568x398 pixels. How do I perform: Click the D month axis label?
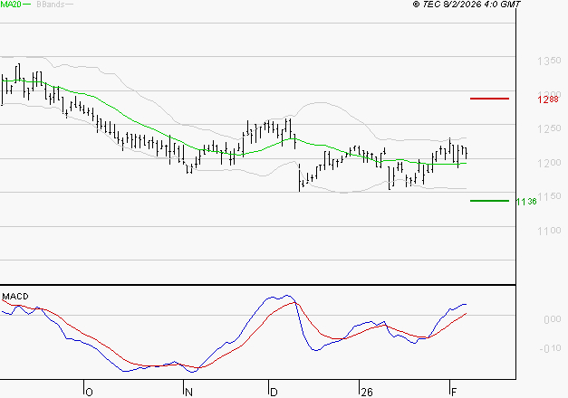point(274,392)
